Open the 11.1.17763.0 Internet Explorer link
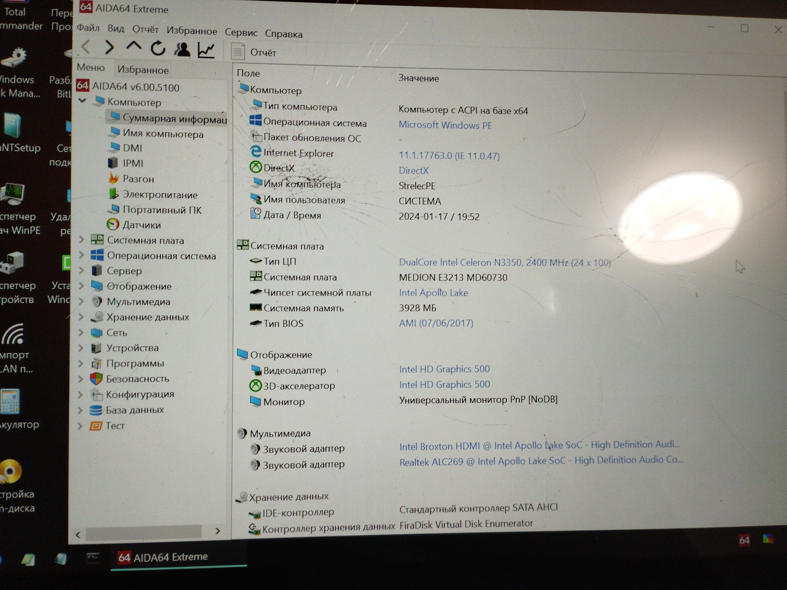787x590 pixels. point(449,156)
